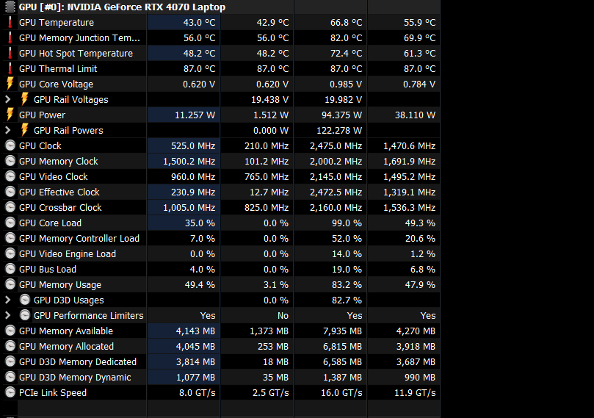Select the GPU Memory Junction Tem... label

pos(79,38)
